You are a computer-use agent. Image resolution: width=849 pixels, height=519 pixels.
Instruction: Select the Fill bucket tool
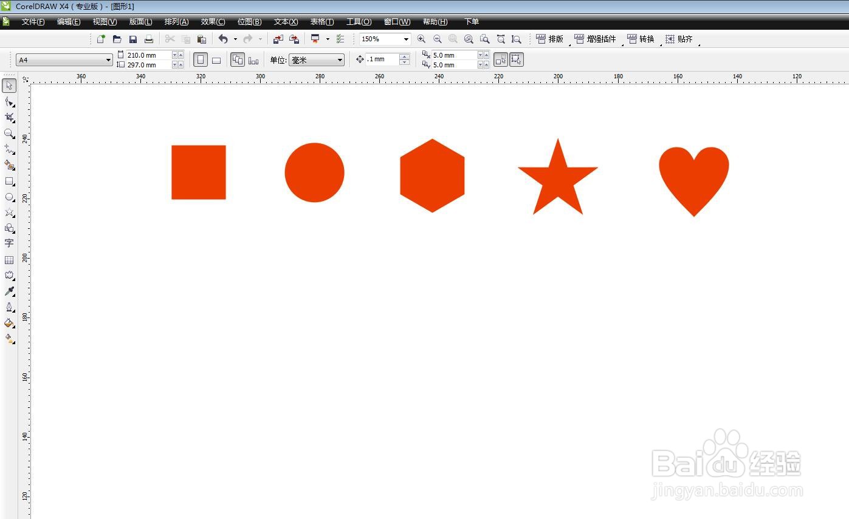click(x=9, y=323)
